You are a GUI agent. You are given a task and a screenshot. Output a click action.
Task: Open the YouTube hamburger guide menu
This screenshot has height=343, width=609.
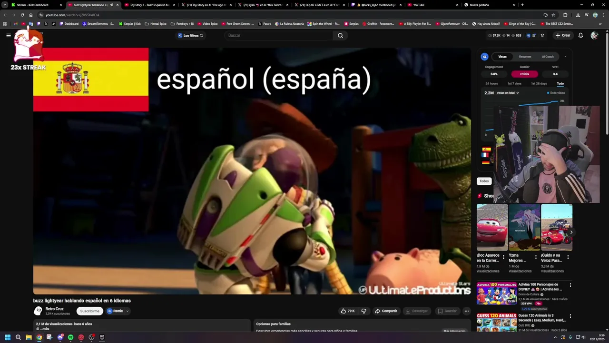(x=9, y=35)
